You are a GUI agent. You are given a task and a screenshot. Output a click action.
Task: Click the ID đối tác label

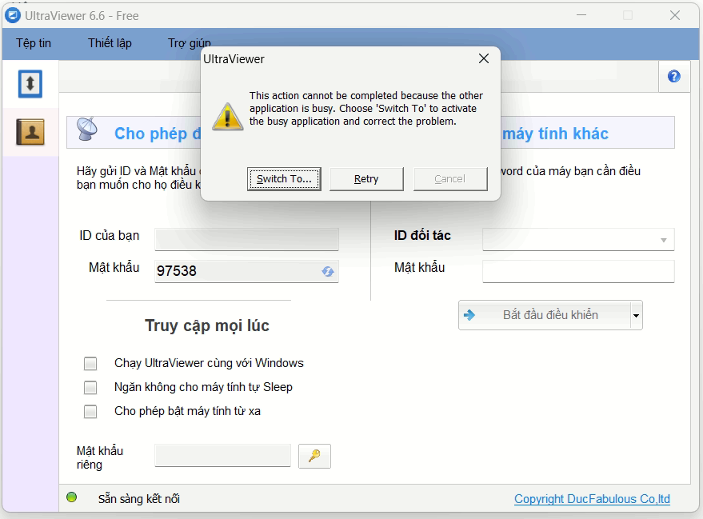(x=422, y=235)
